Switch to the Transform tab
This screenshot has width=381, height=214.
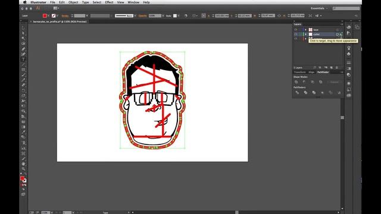pyautogui.click(x=300, y=73)
